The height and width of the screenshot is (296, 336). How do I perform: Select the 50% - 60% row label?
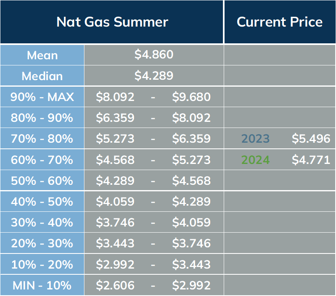pyautogui.click(x=42, y=181)
